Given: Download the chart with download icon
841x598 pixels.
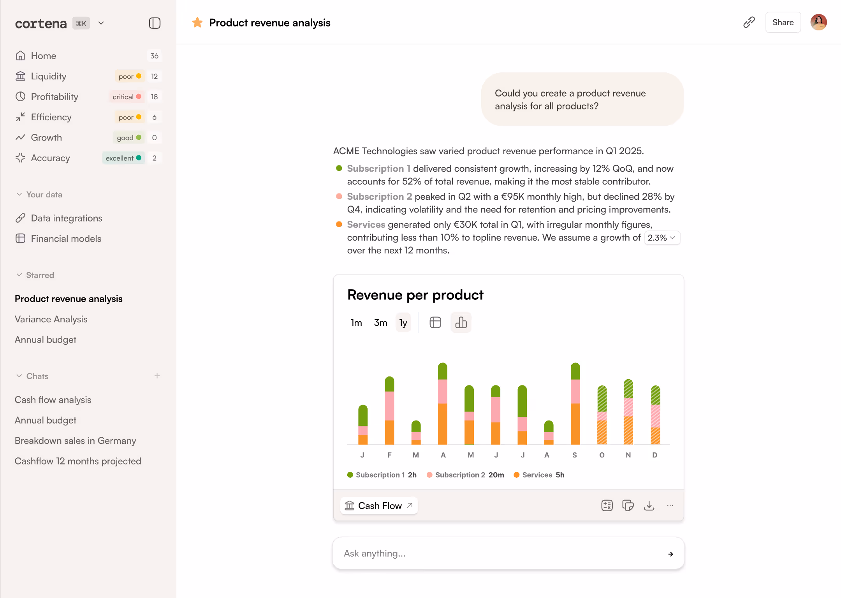Looking at the screenshot, I should coord(649,505).
